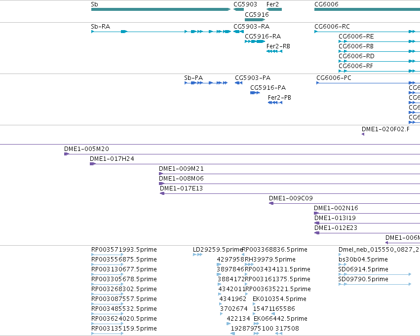Click the CG6006-RC transcript label

pos(332,27)
